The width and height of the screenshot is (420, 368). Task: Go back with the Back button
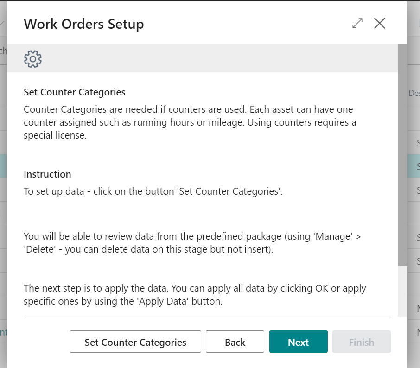click(235, 342)
